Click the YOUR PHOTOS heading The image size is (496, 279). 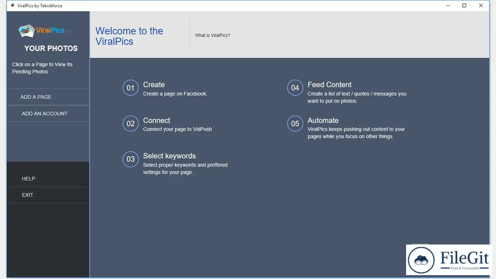pos(51,48)
